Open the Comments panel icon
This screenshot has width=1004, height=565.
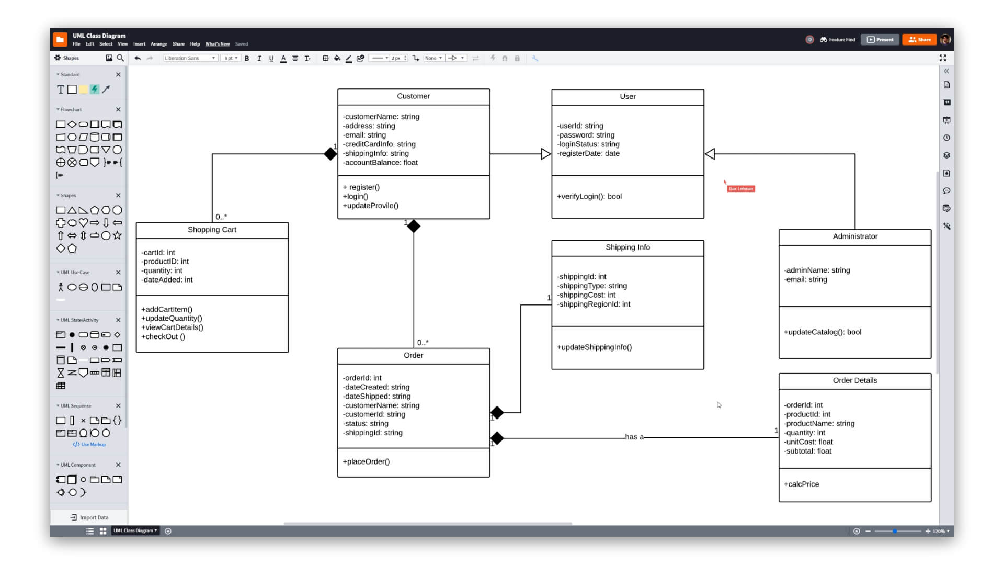(947, 191)
